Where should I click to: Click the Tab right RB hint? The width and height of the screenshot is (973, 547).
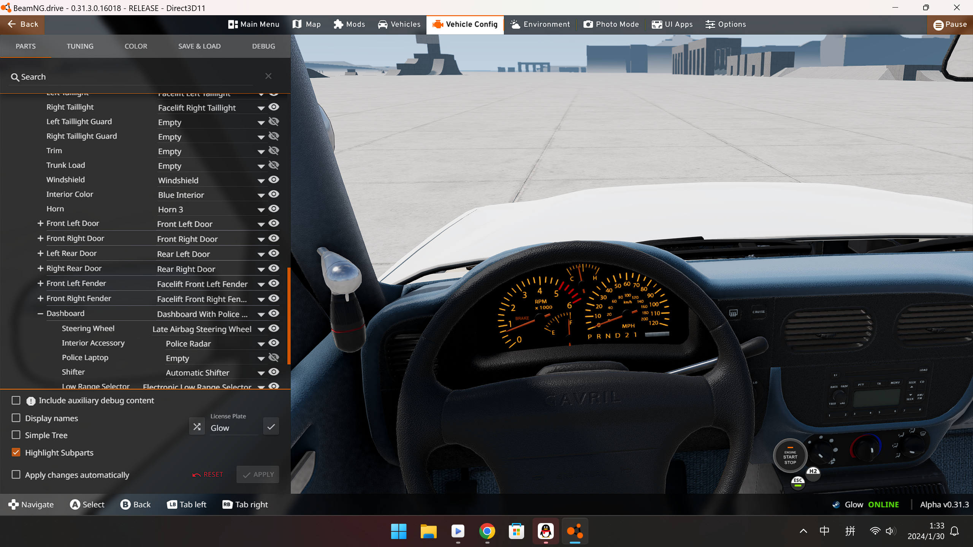tap(245, 504)
